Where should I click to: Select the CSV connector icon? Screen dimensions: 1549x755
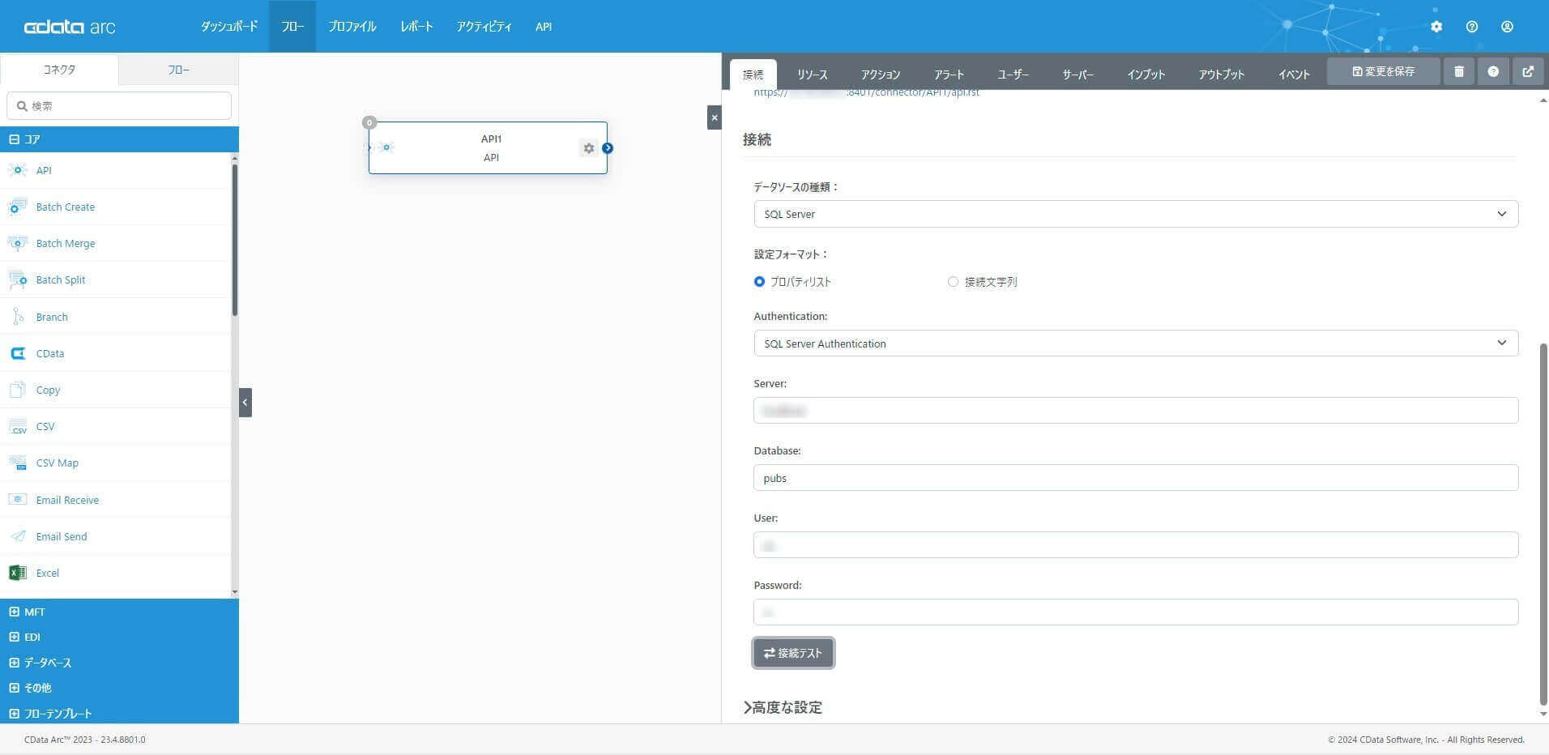tap(18, 426)
